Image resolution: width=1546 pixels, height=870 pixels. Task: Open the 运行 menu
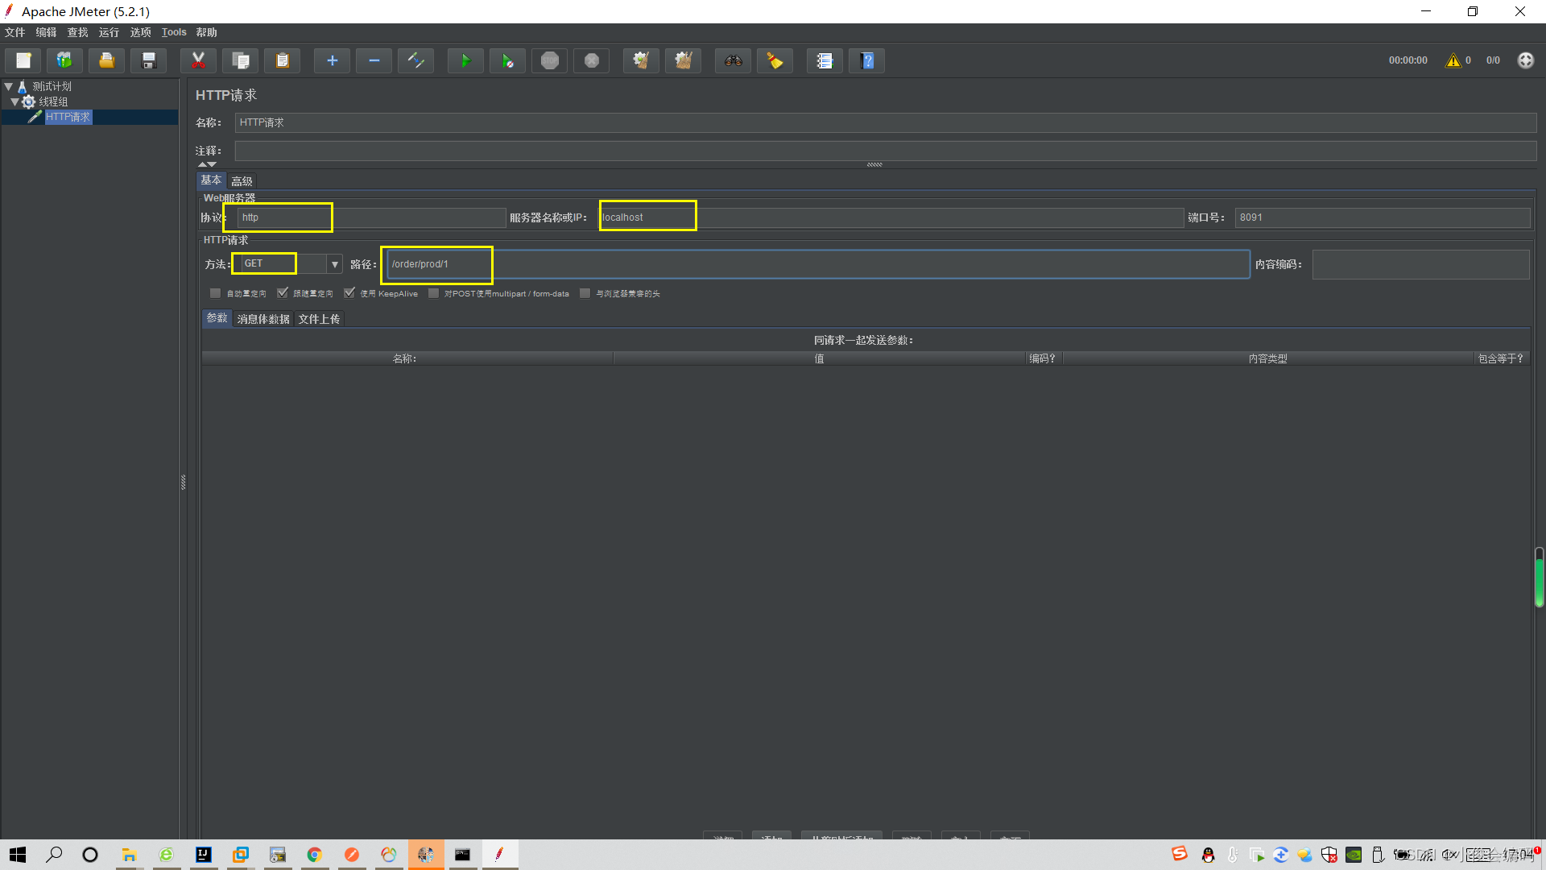point(109,32)
